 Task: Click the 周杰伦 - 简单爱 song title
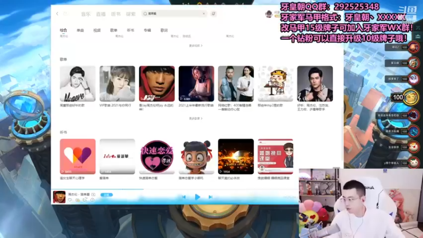(79, 194)
